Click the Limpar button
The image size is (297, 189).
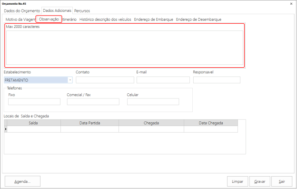(x=238, y=181)
